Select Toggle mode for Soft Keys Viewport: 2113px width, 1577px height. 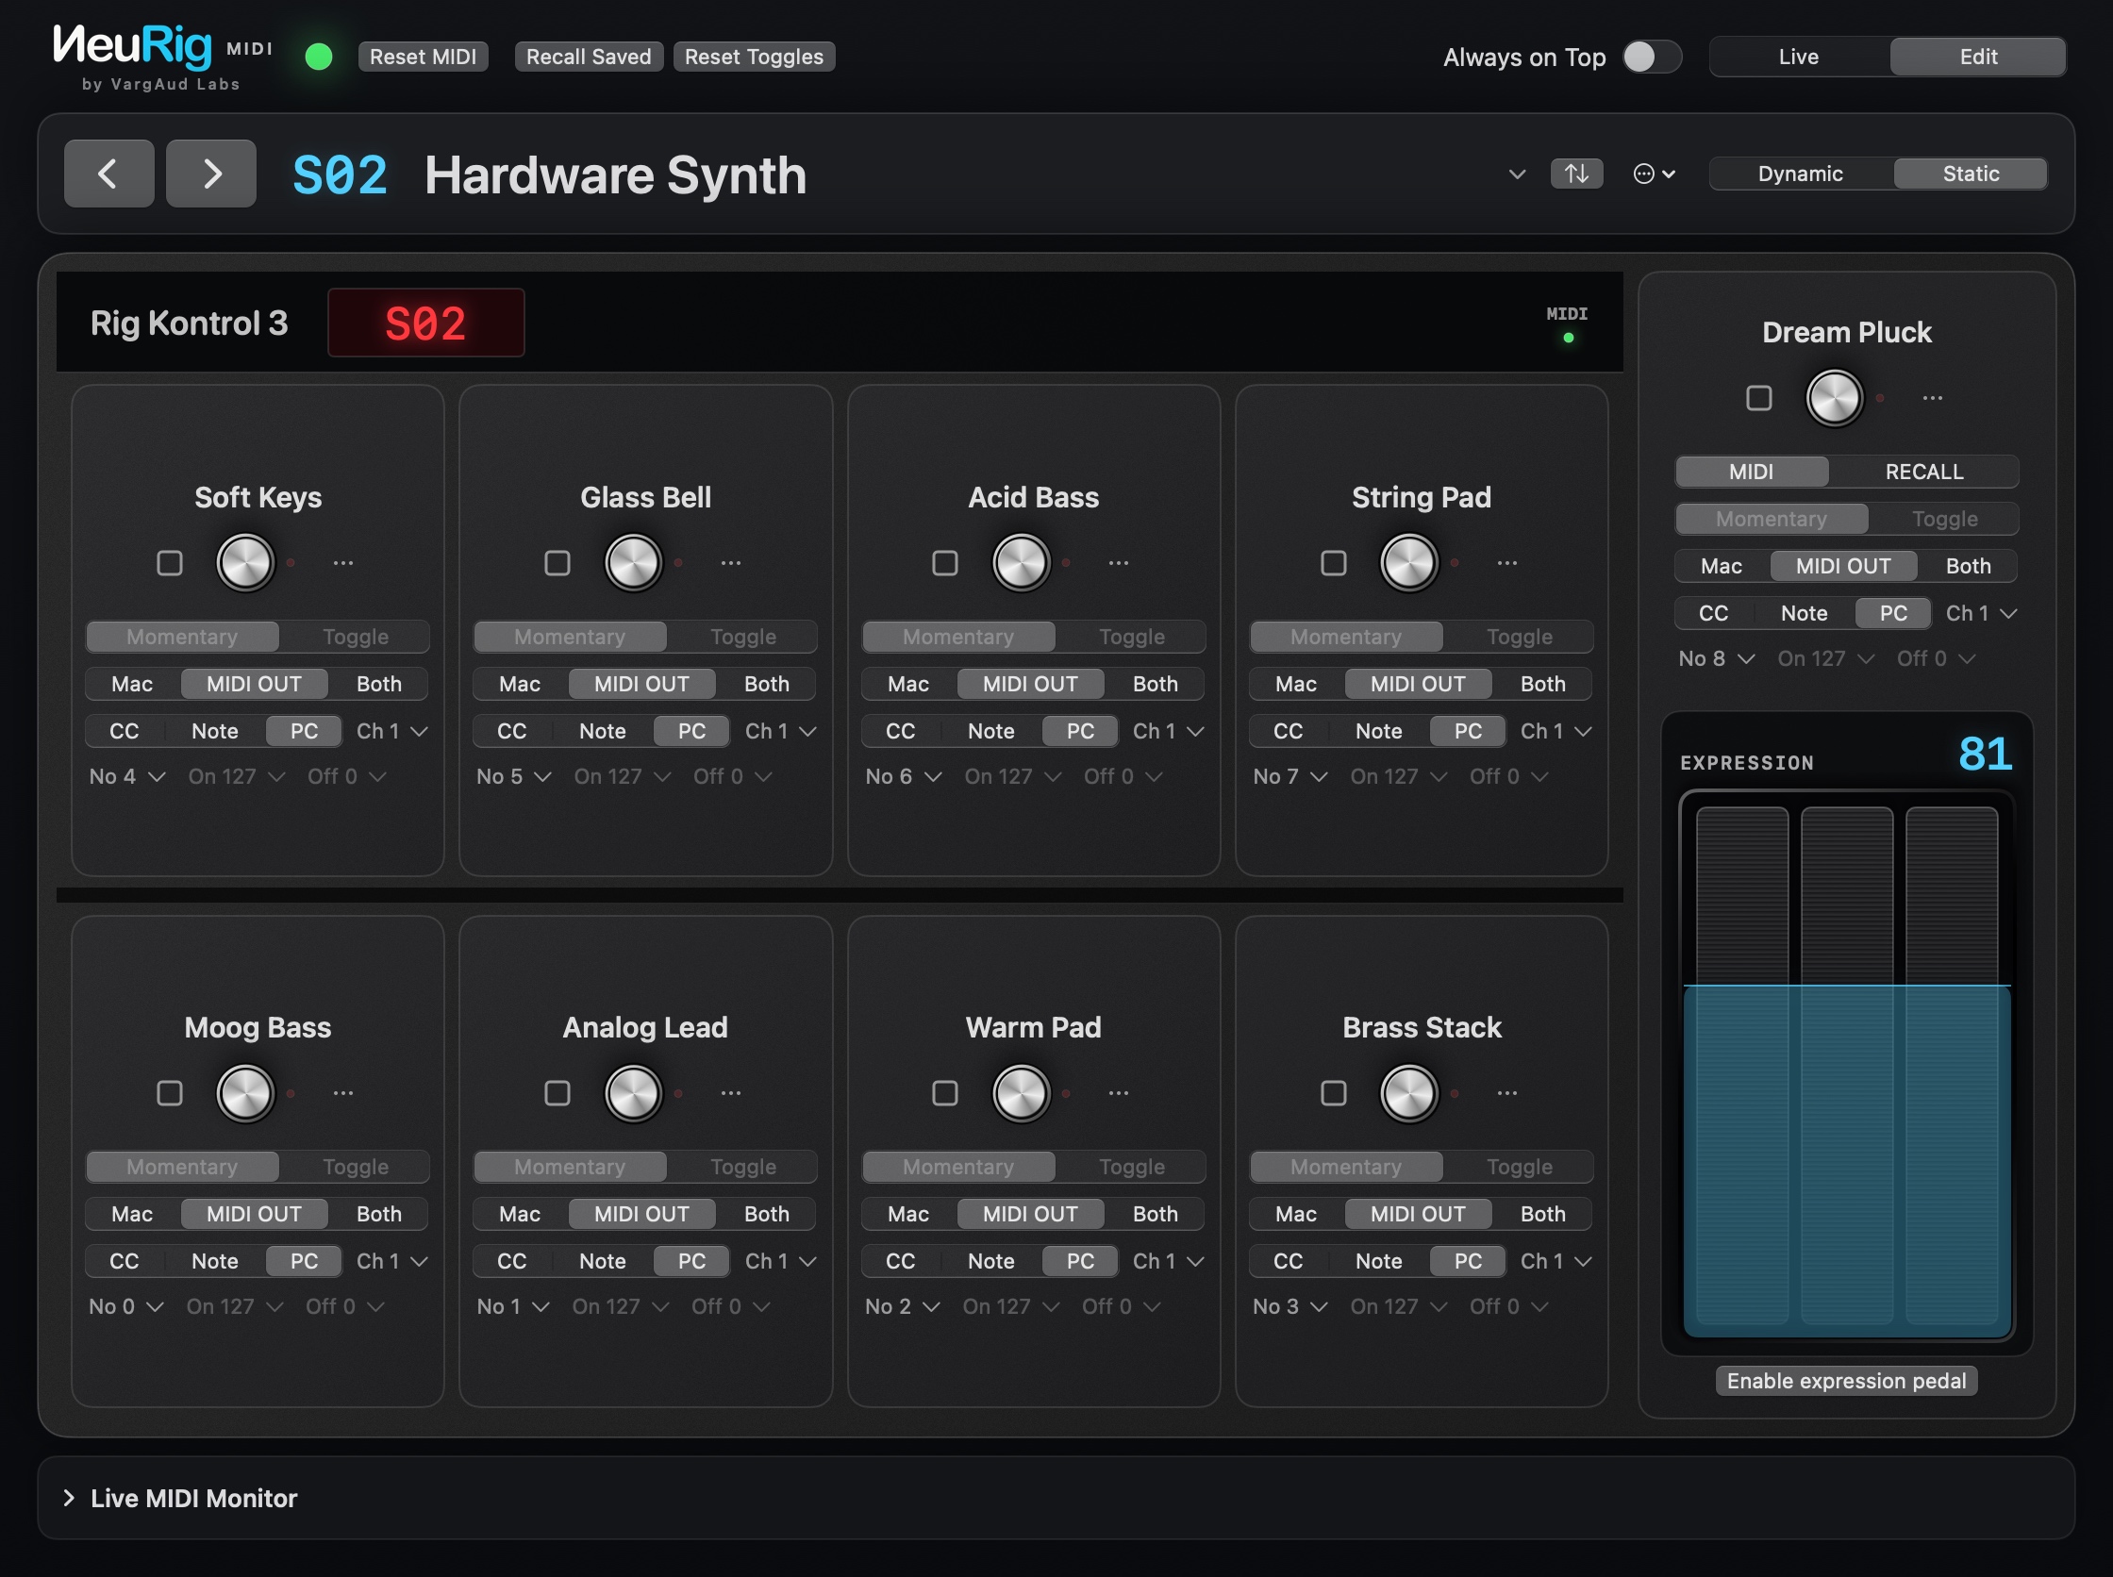tap(356, 637)
